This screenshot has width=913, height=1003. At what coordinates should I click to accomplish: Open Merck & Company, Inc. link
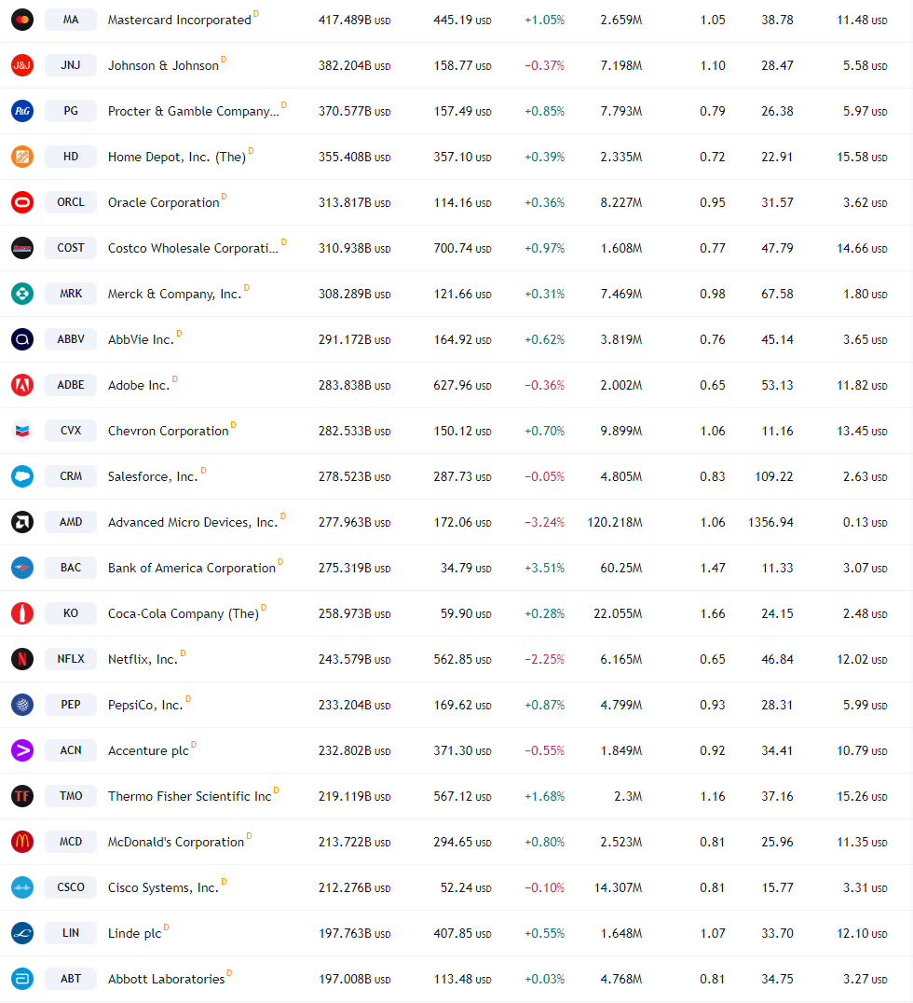pos(174,294)
